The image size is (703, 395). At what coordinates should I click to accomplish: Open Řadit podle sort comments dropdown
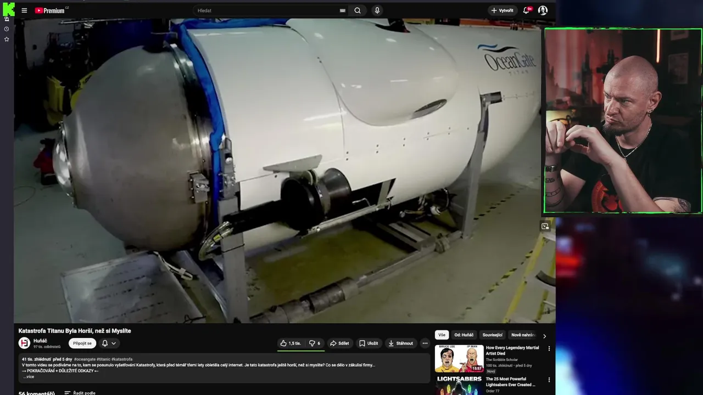pyautogui.click(x=80, y=393)
